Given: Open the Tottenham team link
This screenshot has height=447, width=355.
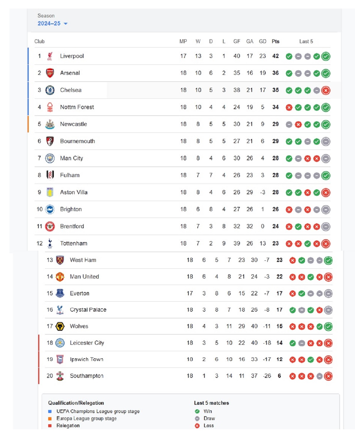Looking at the screenshot, I should coord(74,243).
